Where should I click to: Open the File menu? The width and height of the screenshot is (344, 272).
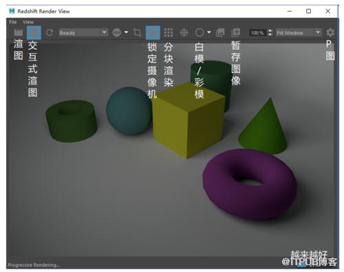(x=13, y=22)
